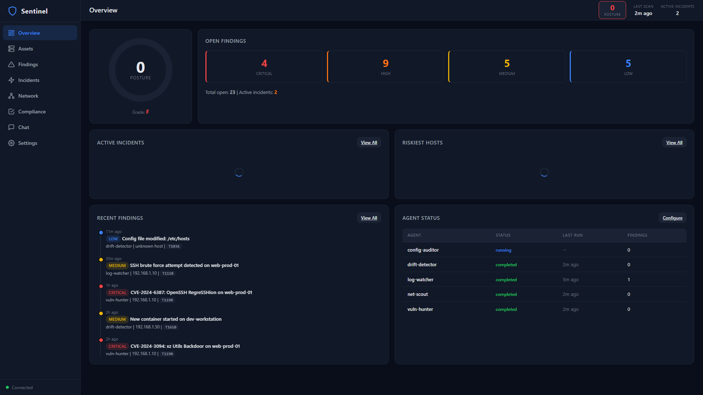Open Configure in Agent Status panel
Viewport: 703px width, 395px height.
(672, 218)
